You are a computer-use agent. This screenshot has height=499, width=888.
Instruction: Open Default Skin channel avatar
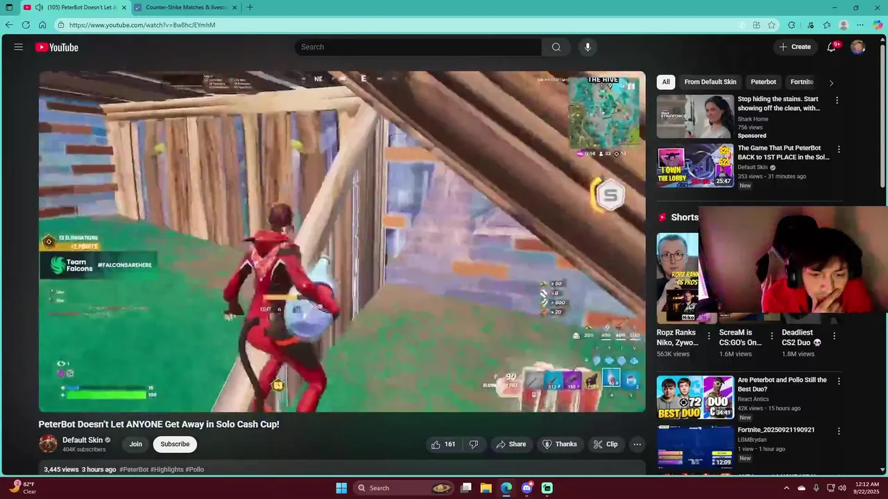point(48,444)
